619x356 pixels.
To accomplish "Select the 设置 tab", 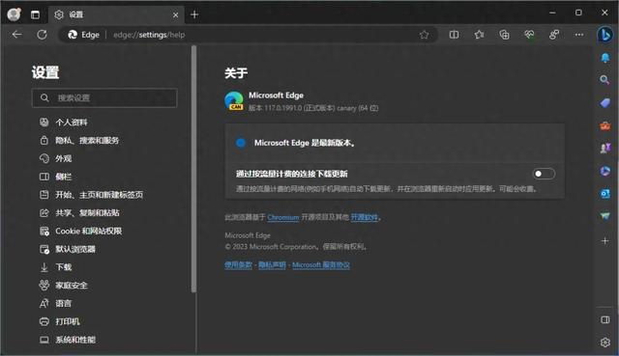I will click(x=116, y=14).
